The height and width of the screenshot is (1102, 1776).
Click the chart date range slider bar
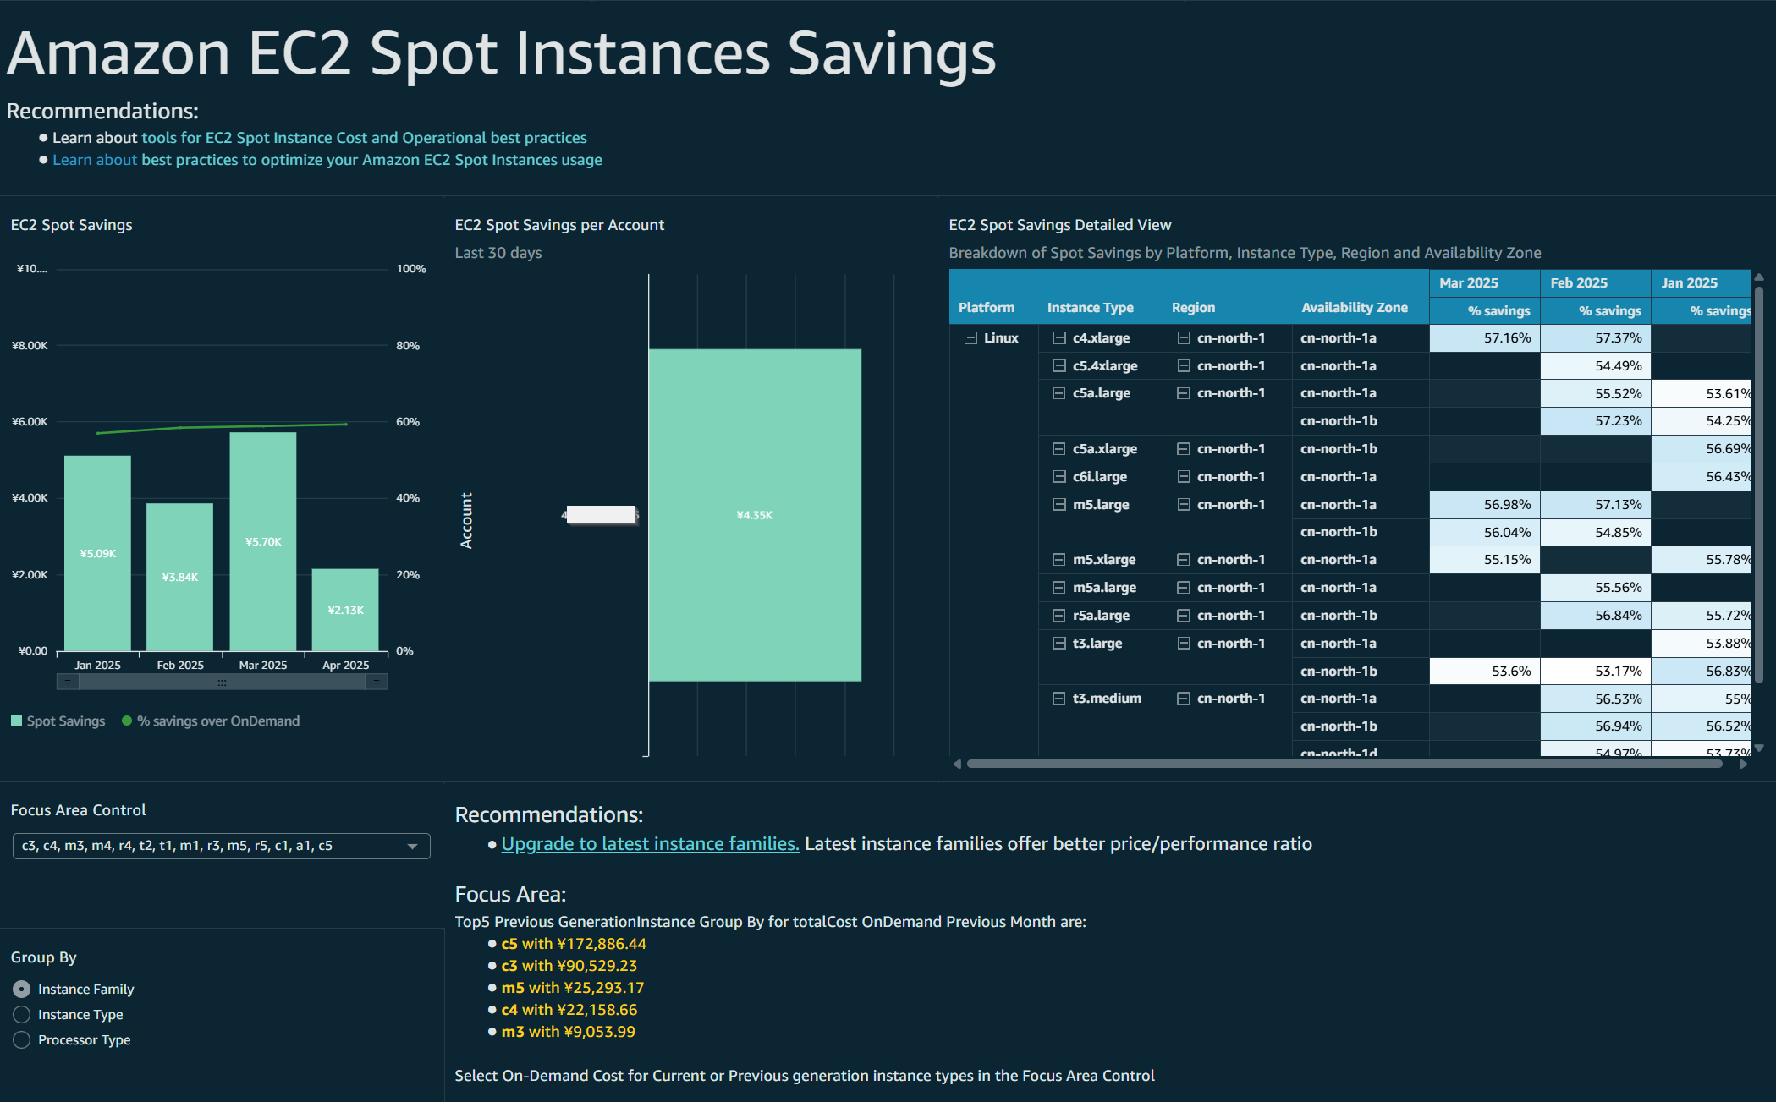pos(222,682)
